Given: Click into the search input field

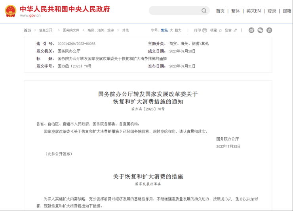Looking at the screenshot, I should coord(174,11).
